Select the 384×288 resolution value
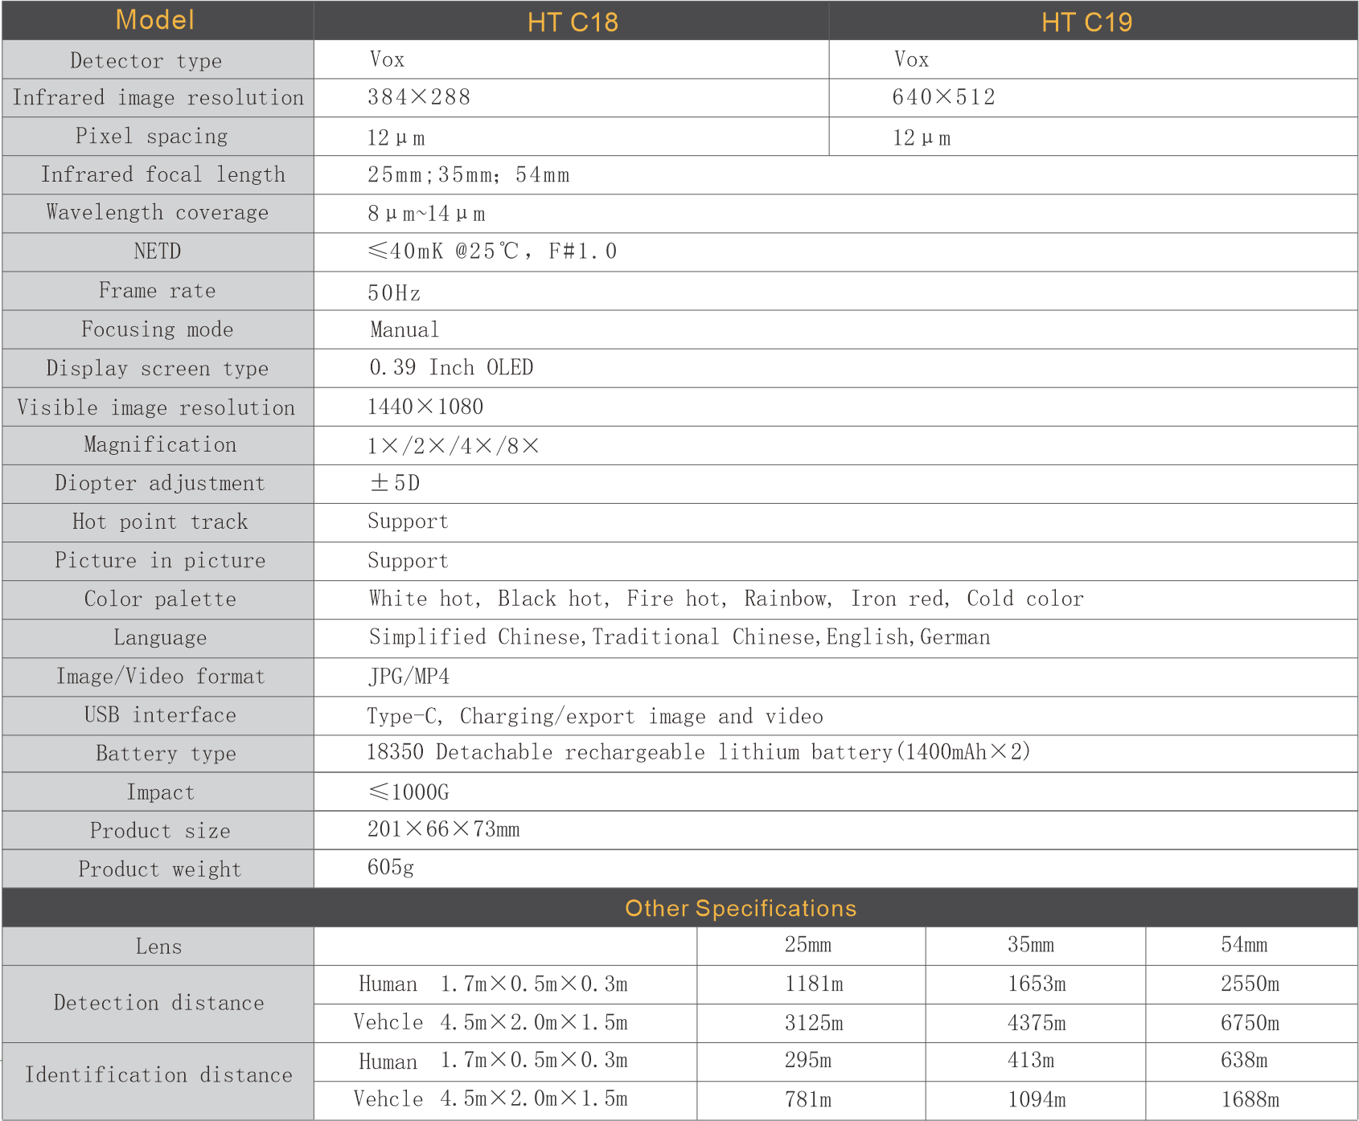The width and height of the screenshot is (1359, 1121). (x=418, y=97)
